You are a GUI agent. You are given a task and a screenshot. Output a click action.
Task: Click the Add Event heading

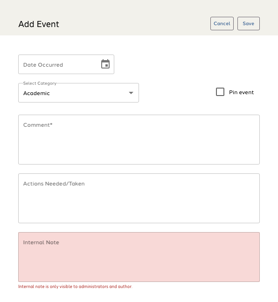(x=39, y=24)
